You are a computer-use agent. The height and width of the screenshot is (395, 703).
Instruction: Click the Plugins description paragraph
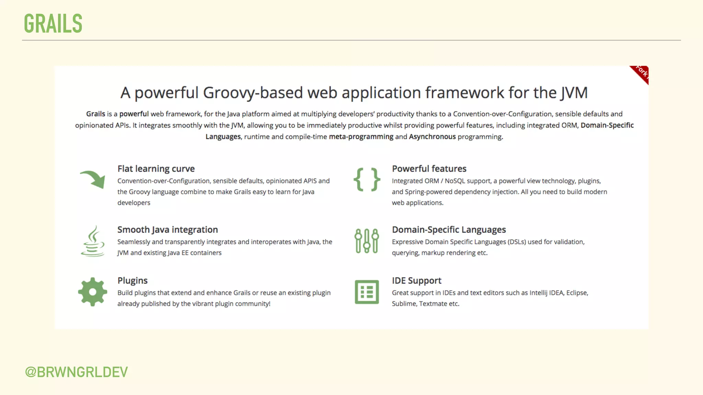224,298
